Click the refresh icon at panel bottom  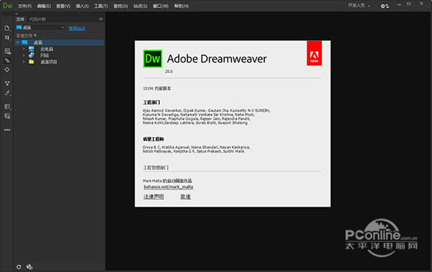19,267
